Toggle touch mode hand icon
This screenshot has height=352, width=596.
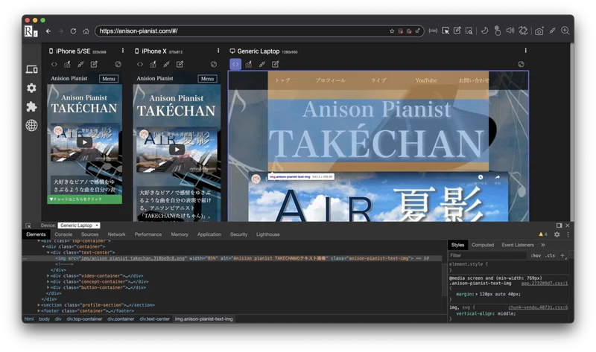pos(497,31)
